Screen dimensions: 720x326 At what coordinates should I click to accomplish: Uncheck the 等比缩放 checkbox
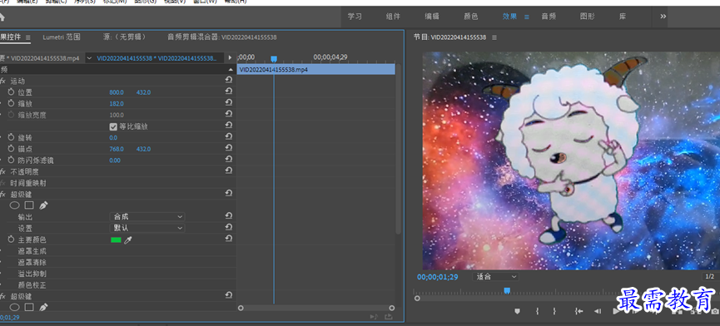[x=113, y=126]
